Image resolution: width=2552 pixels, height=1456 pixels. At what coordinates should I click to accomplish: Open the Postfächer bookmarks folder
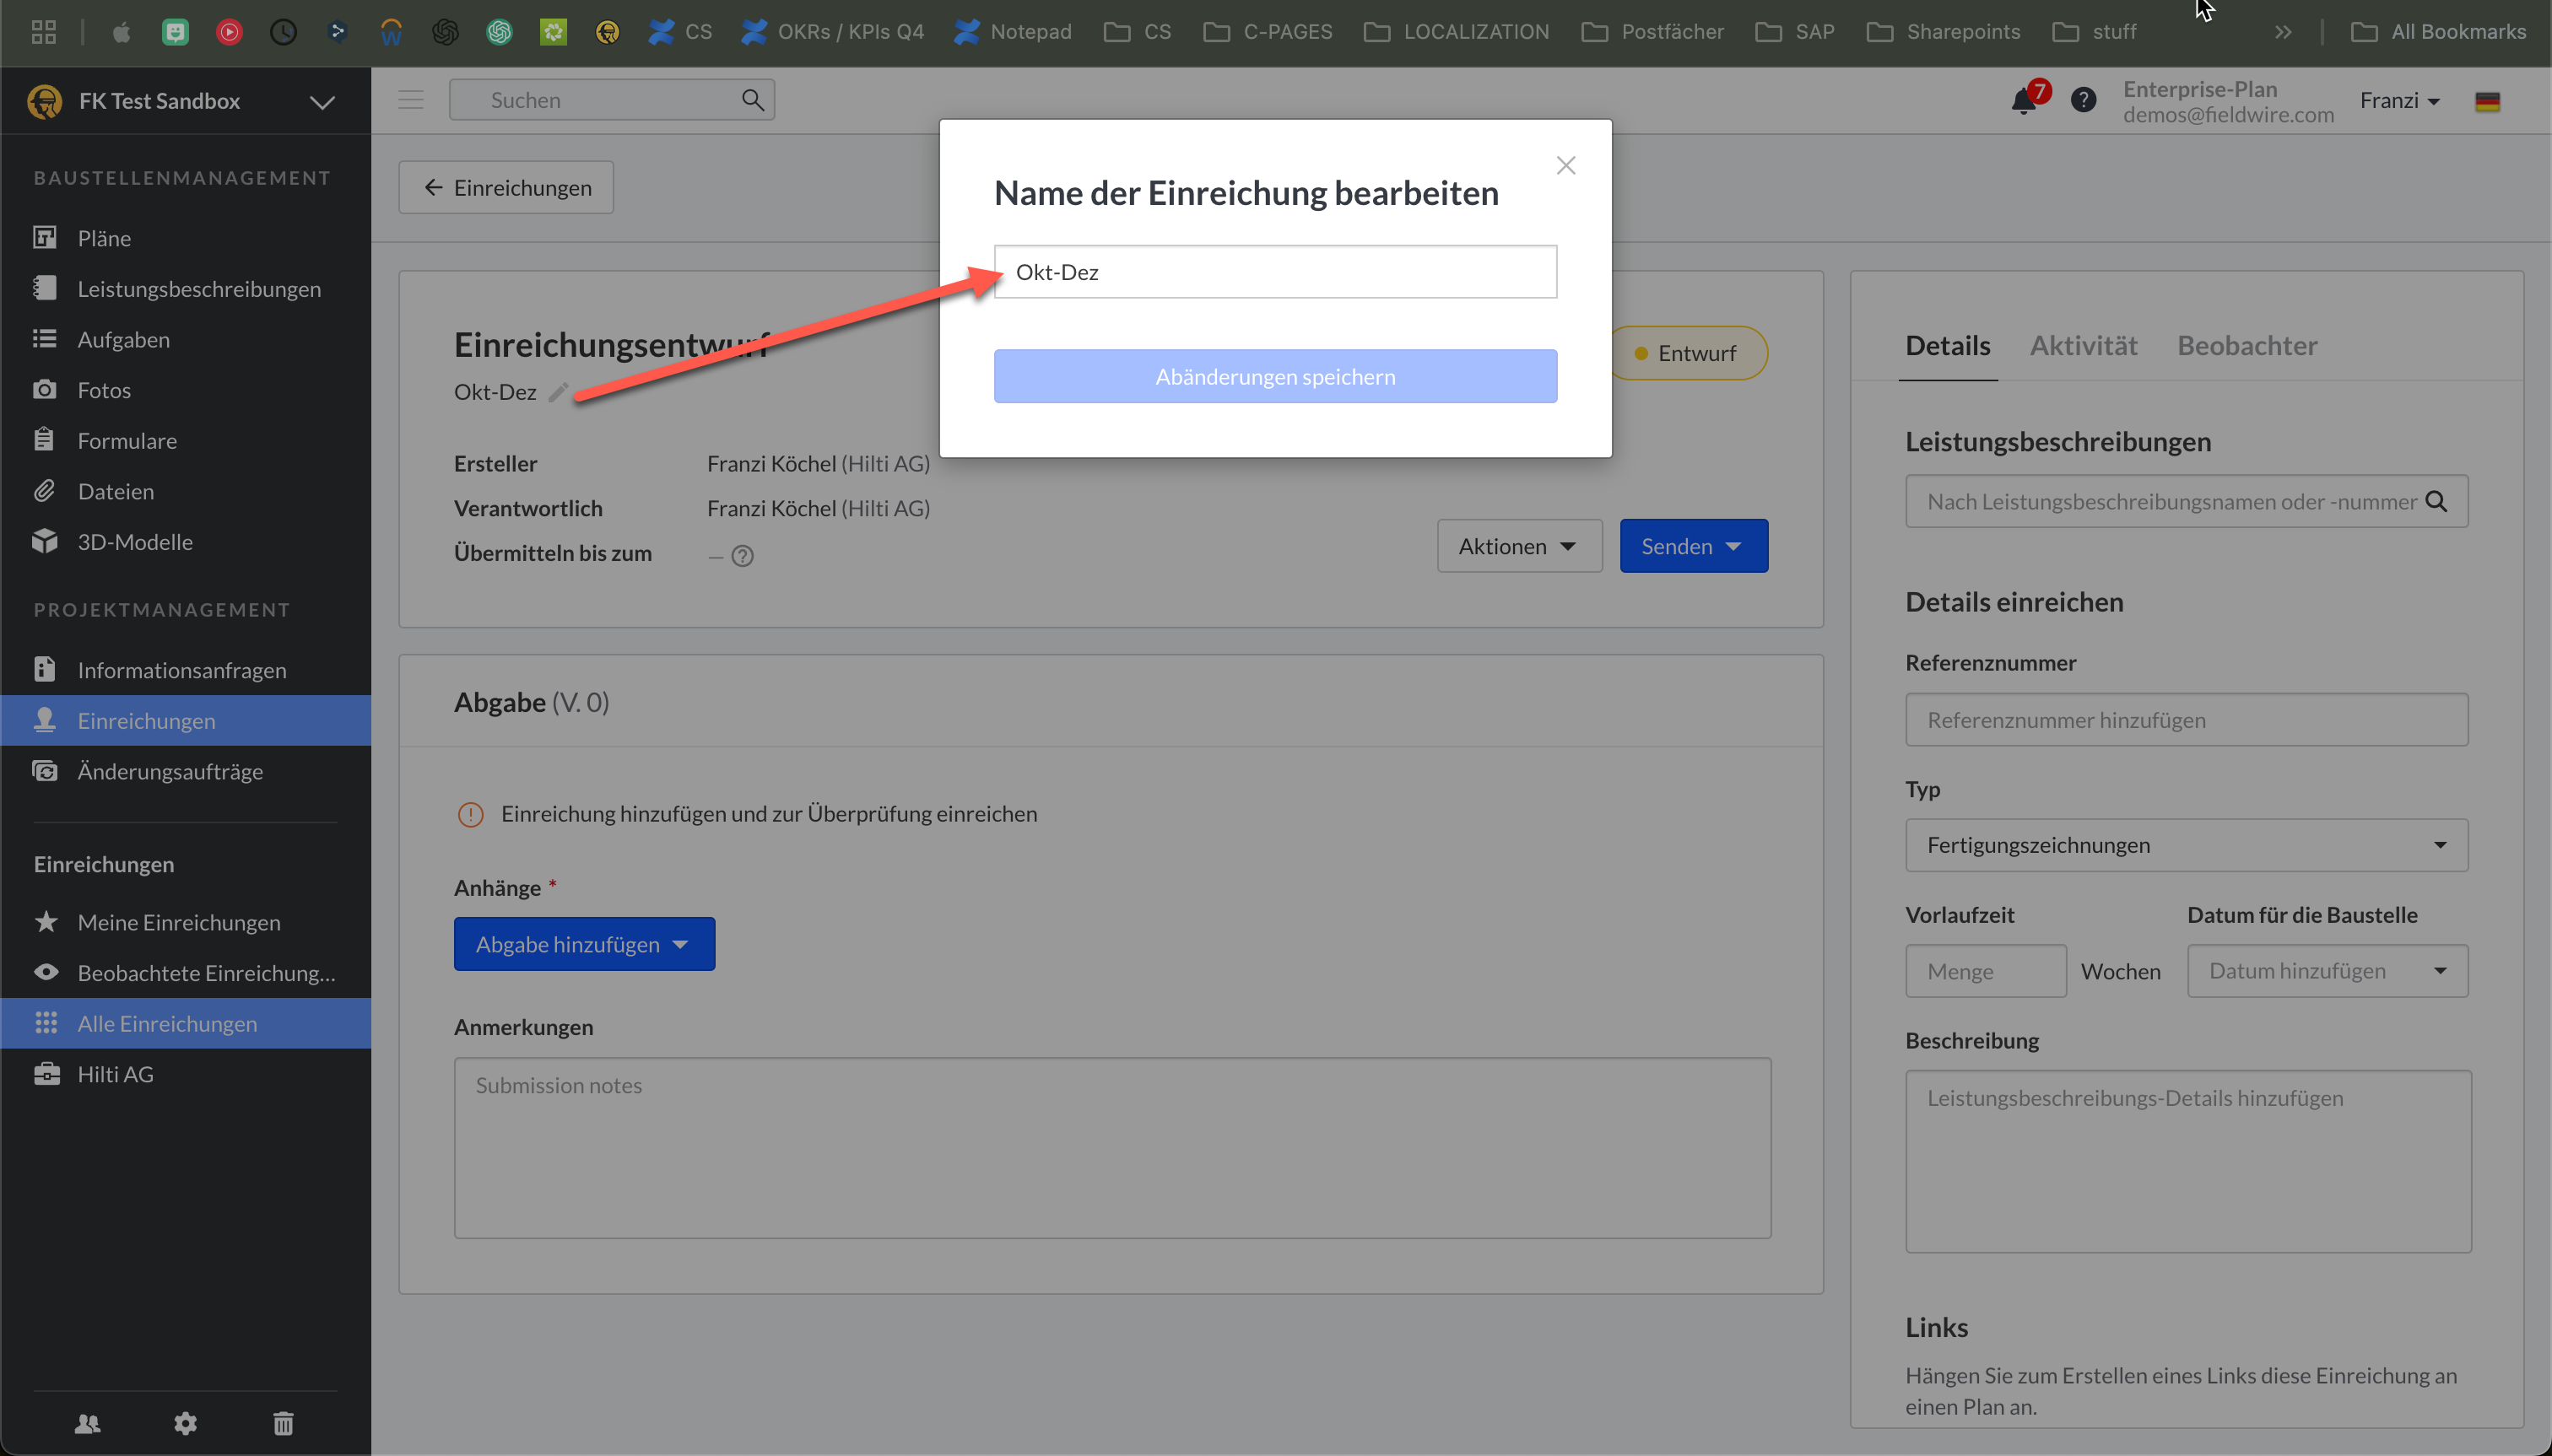coord(1652,32)
